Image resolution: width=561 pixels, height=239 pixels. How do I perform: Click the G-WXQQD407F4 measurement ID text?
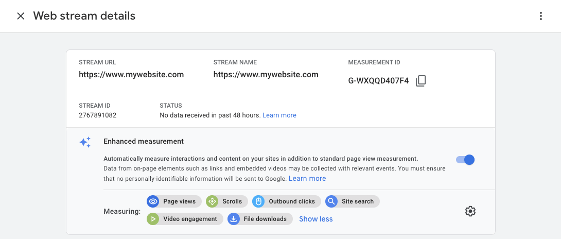pos(378,81)
